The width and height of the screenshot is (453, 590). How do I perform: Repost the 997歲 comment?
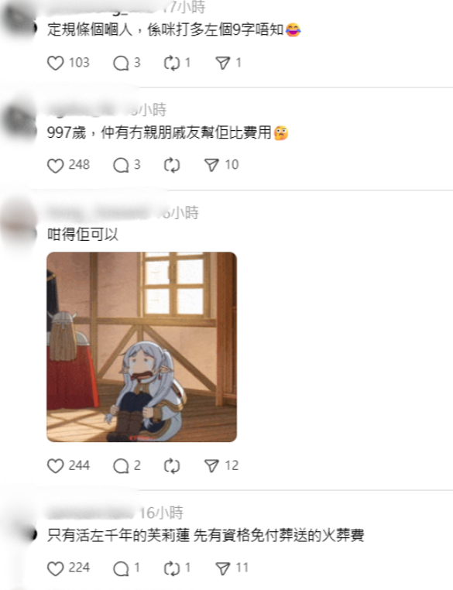coord(172,165)
